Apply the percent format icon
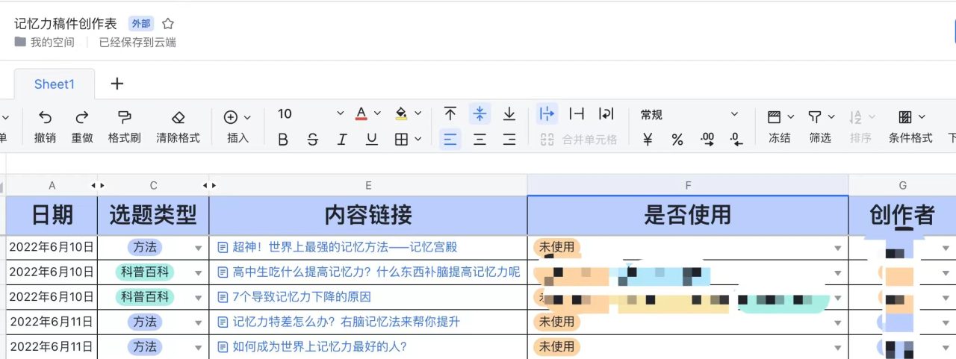Screen dimensions: 956x359 (677, 140)
